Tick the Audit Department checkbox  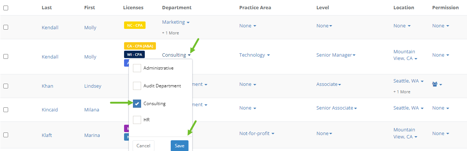pyautogui.click(x=137, y=86)
